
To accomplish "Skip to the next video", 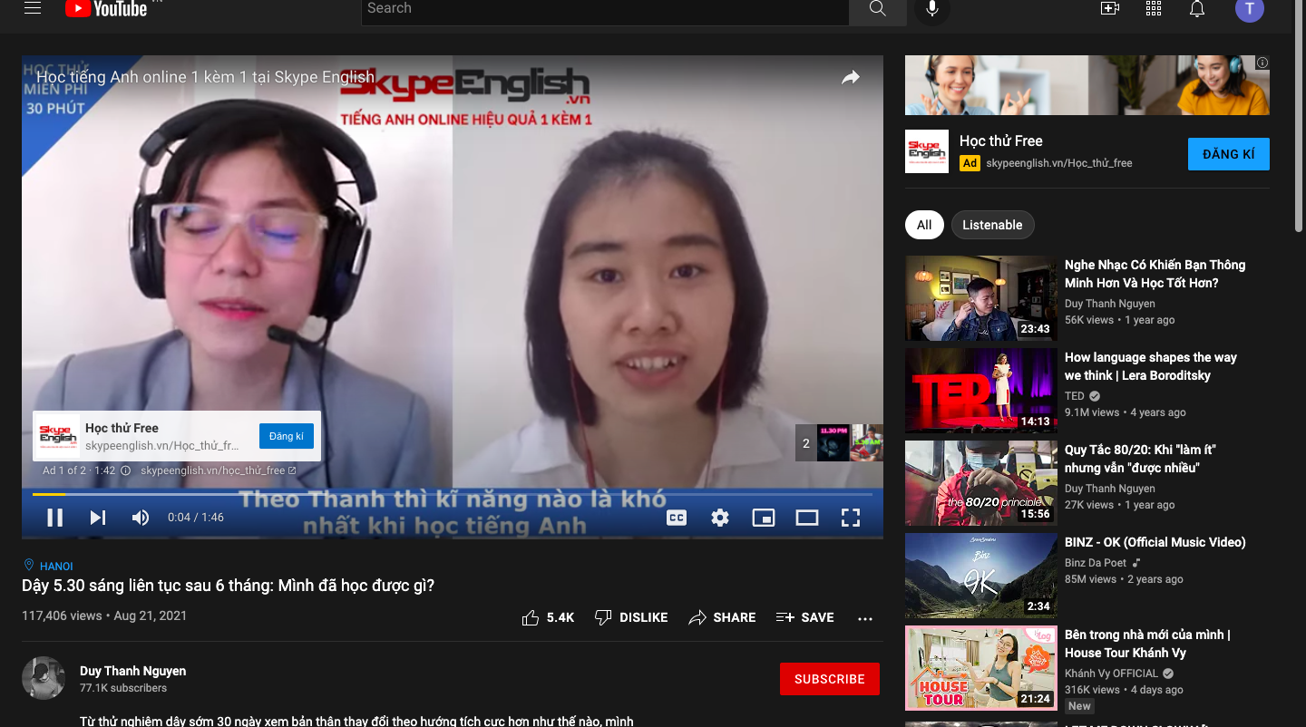I will (x=98, y=518).
